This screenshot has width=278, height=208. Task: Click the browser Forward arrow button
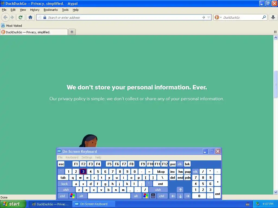pyautogui.click(x=12, y=17)
